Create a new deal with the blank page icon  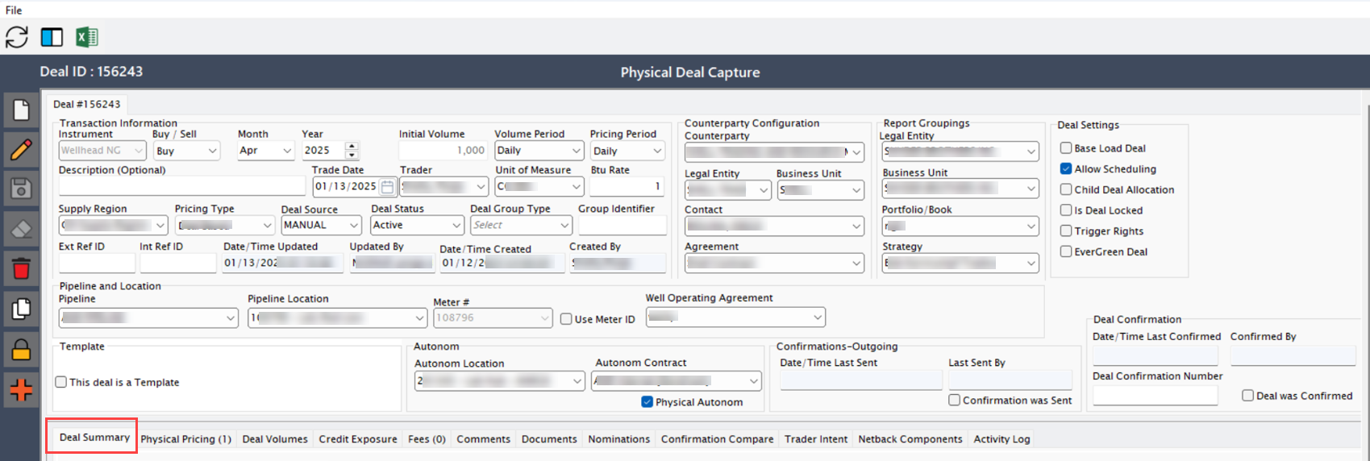click(x=21, y=110)
